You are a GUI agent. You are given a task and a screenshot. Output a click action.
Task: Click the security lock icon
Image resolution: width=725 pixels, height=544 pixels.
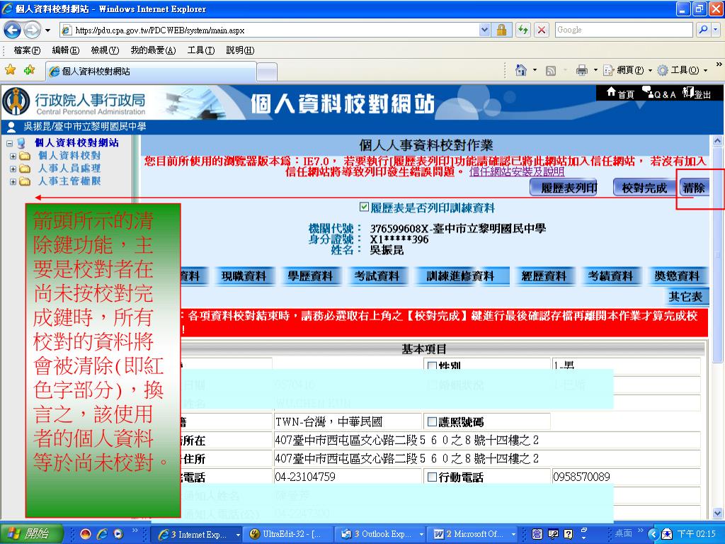[x=501, y=30]
